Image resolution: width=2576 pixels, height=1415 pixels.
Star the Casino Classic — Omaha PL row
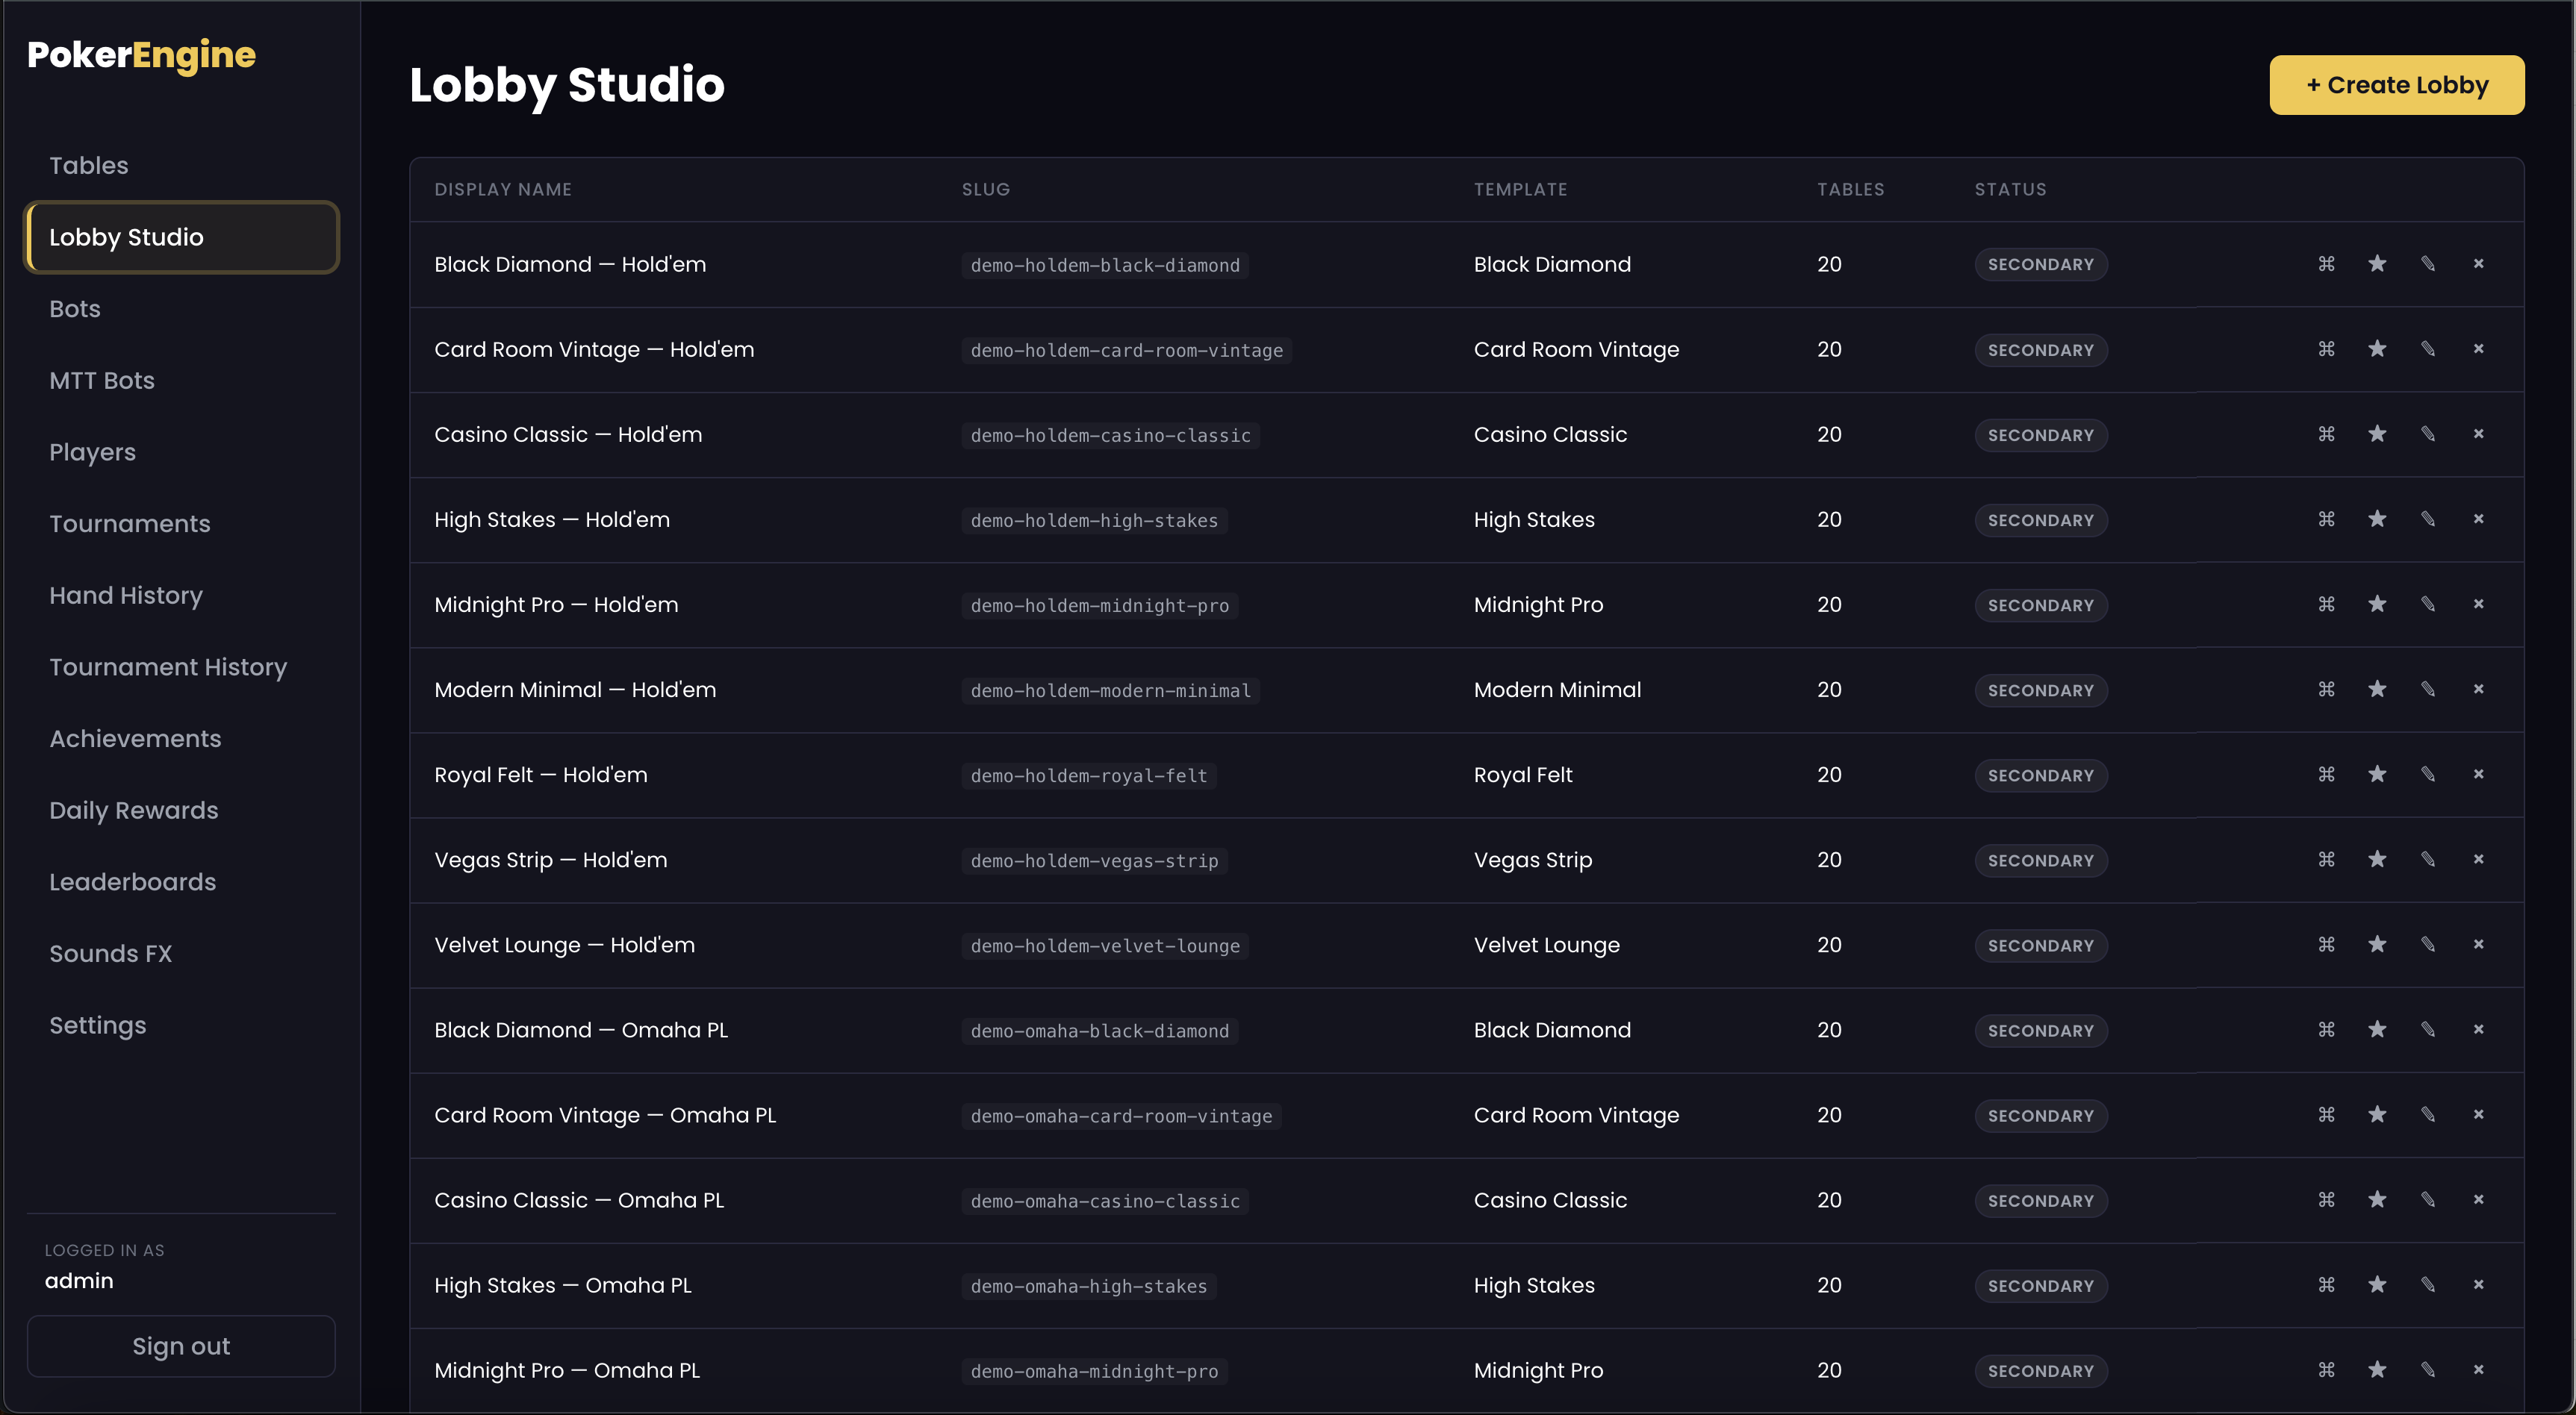point(2377,1198)
